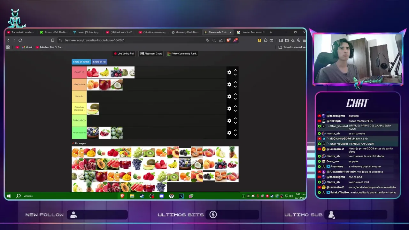Open the Gmail bookmark
This screenshot has width=409, height=230.
point(27,47)
